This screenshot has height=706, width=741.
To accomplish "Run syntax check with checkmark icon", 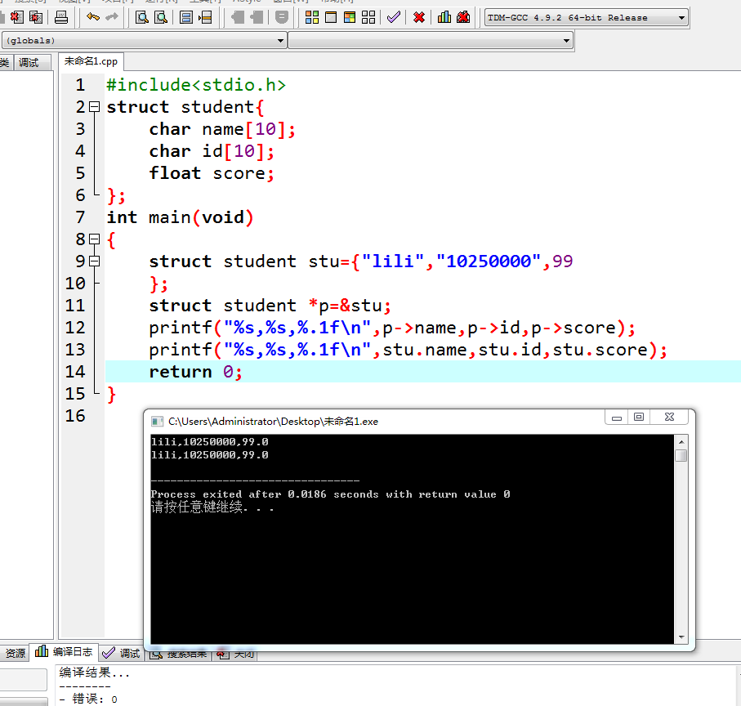I will tap(393, 17).
